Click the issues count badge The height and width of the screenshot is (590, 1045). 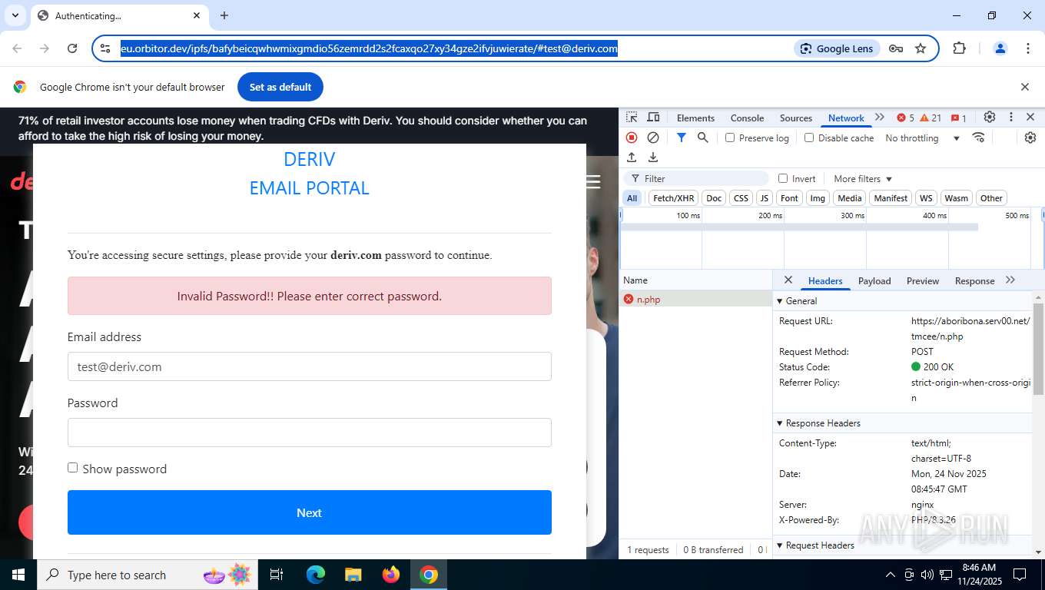pos(959,118)
